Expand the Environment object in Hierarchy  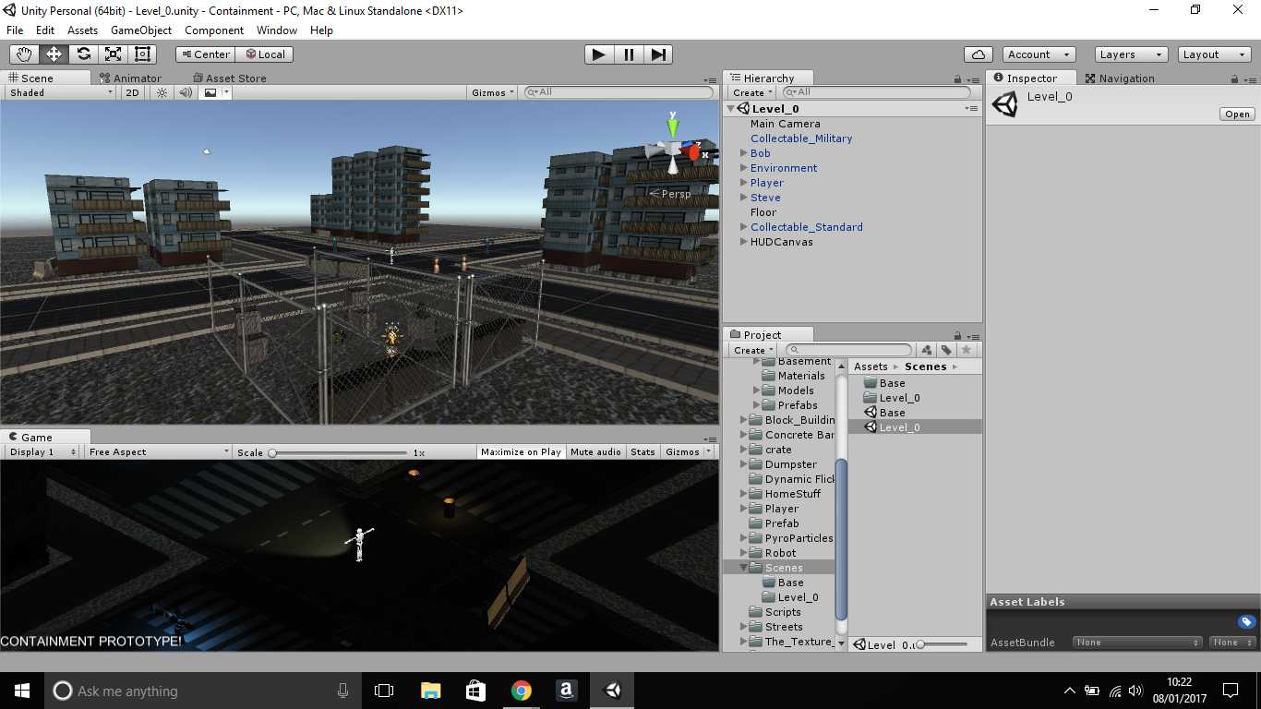tap(742, 168)
